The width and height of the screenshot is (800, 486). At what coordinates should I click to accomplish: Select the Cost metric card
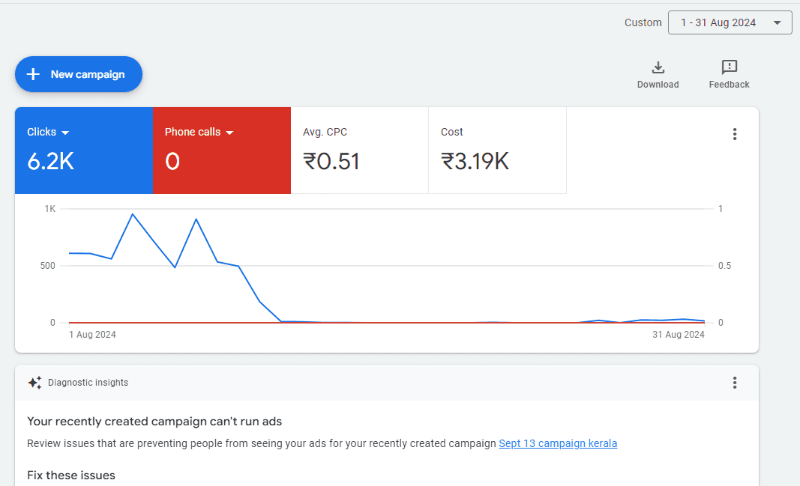click(x=497, y=150)
